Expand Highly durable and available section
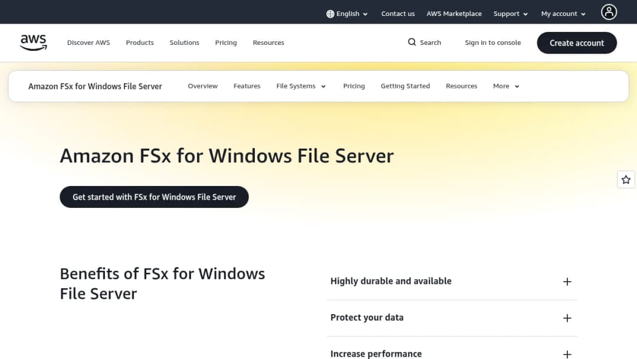 (x=452, y=281)
